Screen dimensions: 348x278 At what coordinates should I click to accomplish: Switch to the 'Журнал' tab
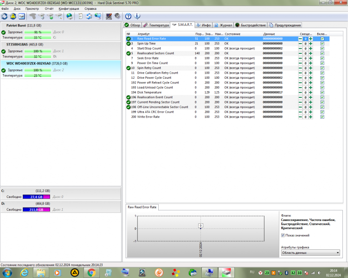click(223, 25)
